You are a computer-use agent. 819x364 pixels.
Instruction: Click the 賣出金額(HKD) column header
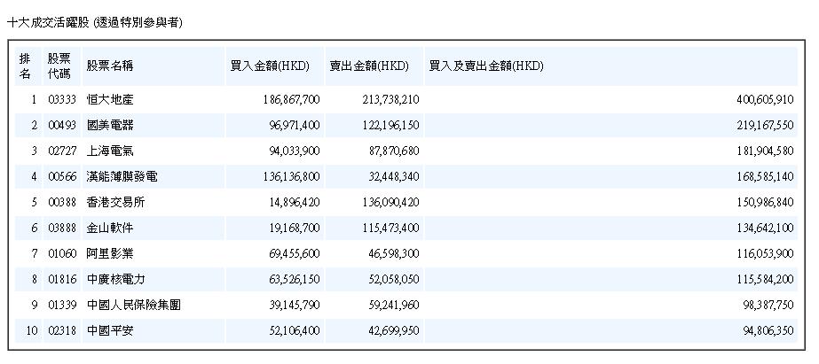pos(369,66)
